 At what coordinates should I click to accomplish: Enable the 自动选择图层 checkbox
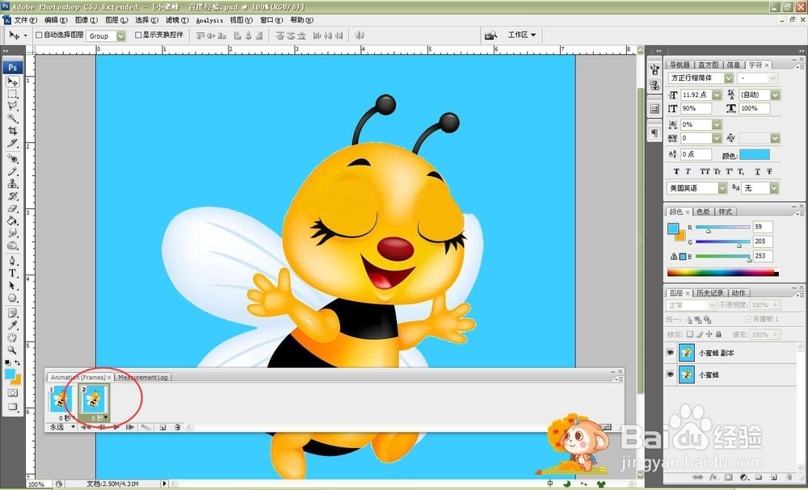tap(39, 36)
